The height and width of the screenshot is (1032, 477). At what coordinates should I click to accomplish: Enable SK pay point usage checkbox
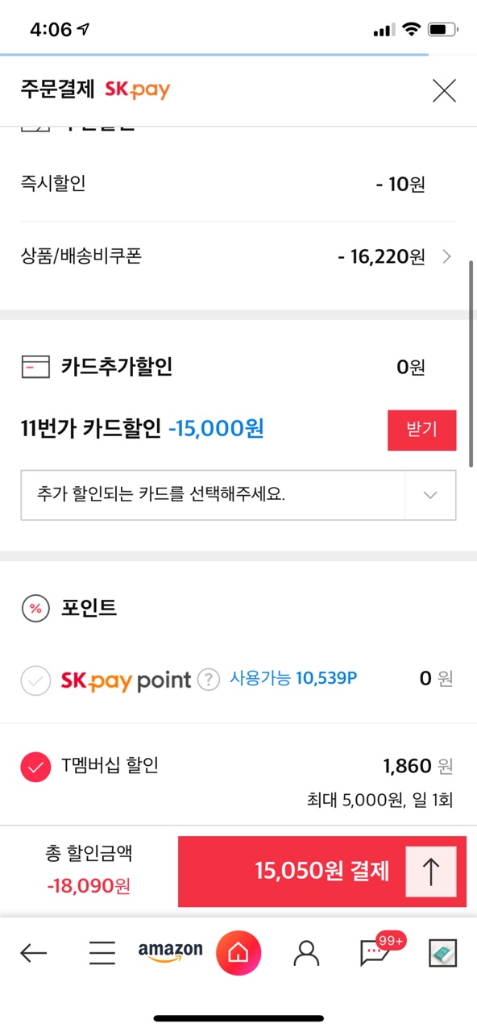[35, 680]
